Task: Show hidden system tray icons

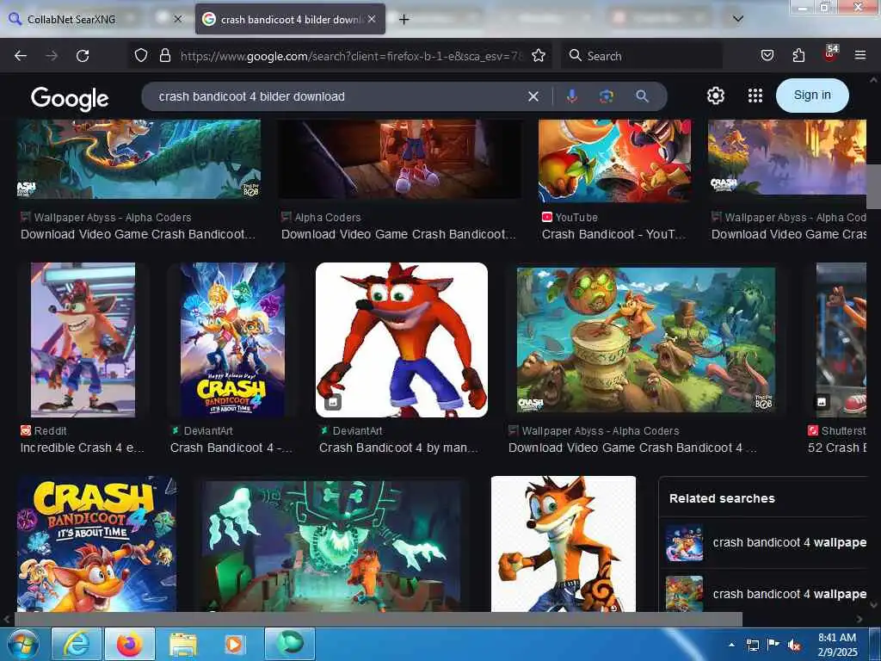Action: [731, 646]
